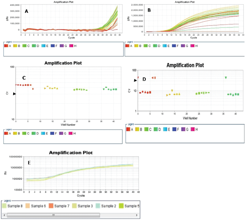
Task: Select the pink H swatch in plot B legend
Action: click(192, 46)
